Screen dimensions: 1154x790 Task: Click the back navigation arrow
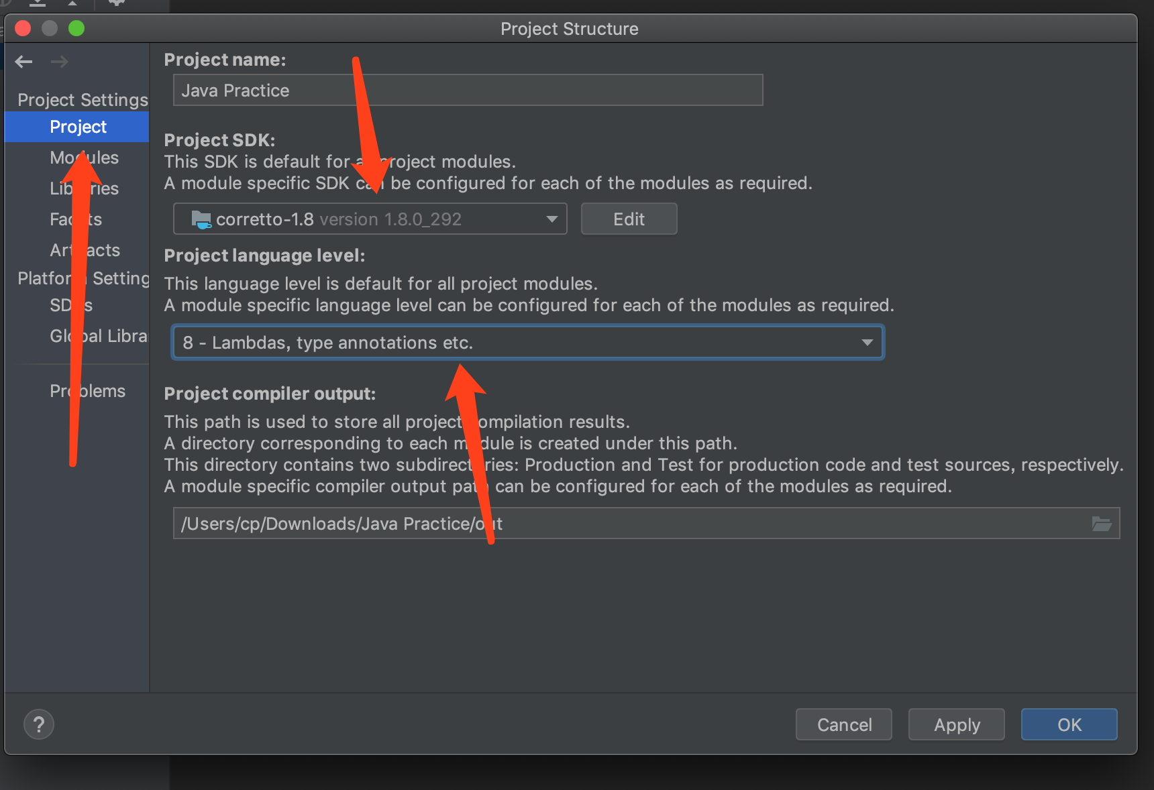pyautogui.click(x=24, y=62)
